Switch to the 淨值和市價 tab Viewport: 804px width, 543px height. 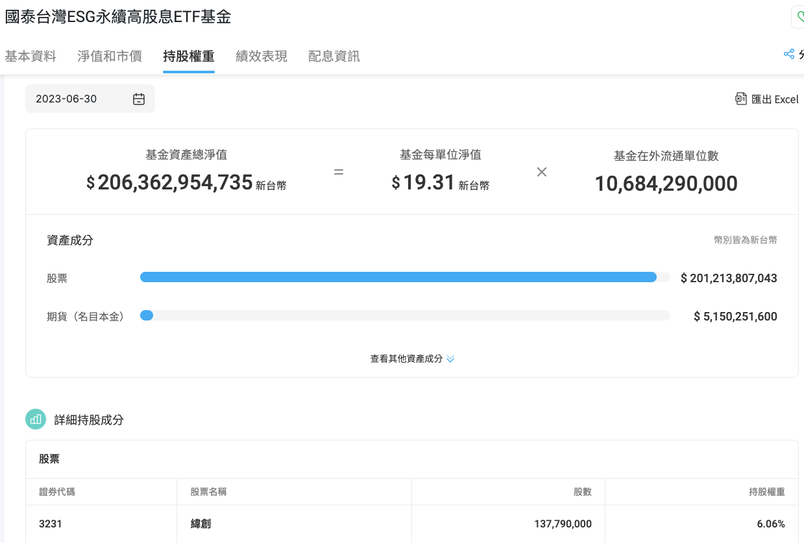tap(109, 56)
